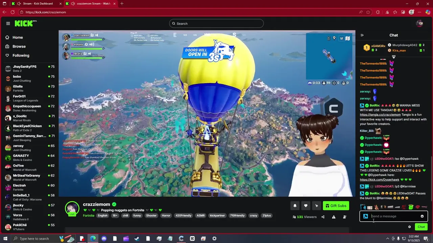Click the moderator hammer badge in chat input

click(x=365, y=216)
